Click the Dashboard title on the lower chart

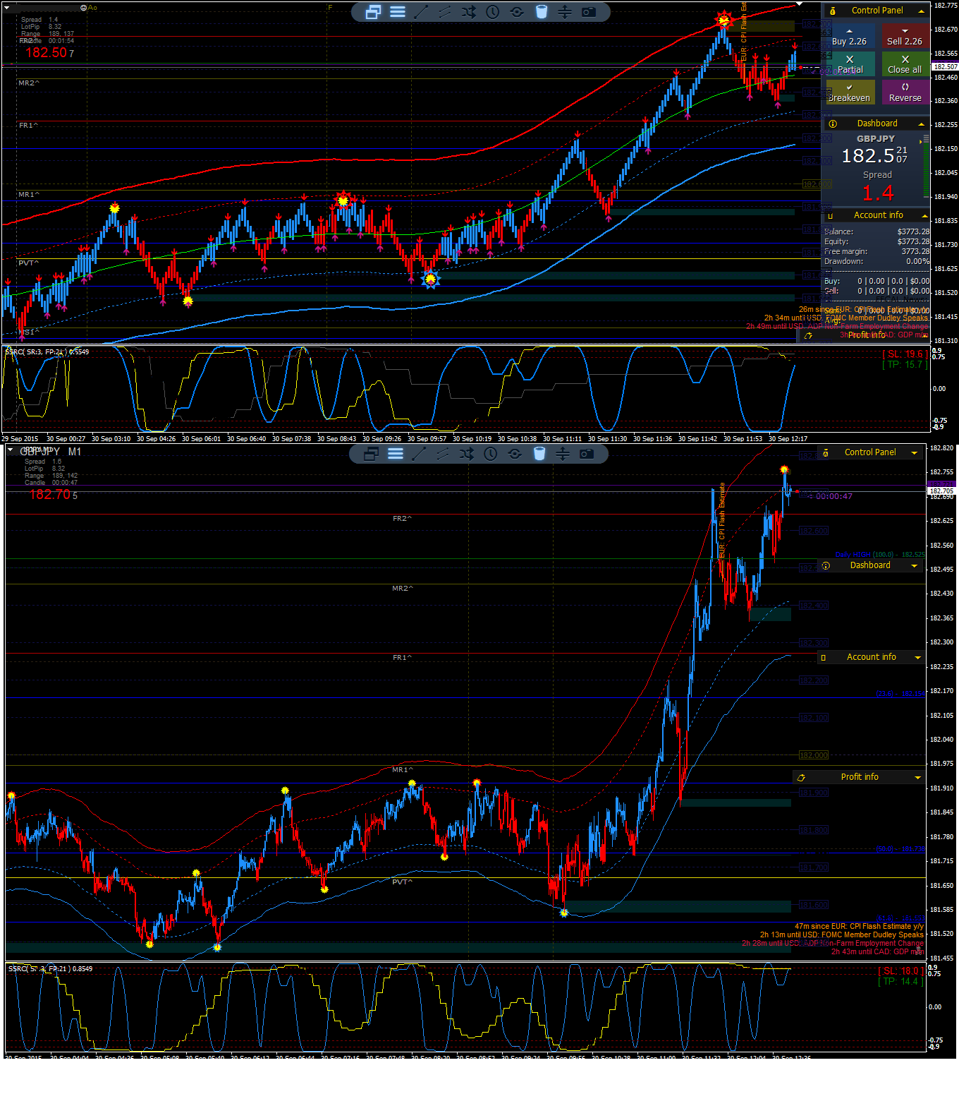[x=870, y=565]
